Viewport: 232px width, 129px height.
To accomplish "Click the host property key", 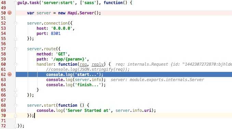I will (41, 28).
